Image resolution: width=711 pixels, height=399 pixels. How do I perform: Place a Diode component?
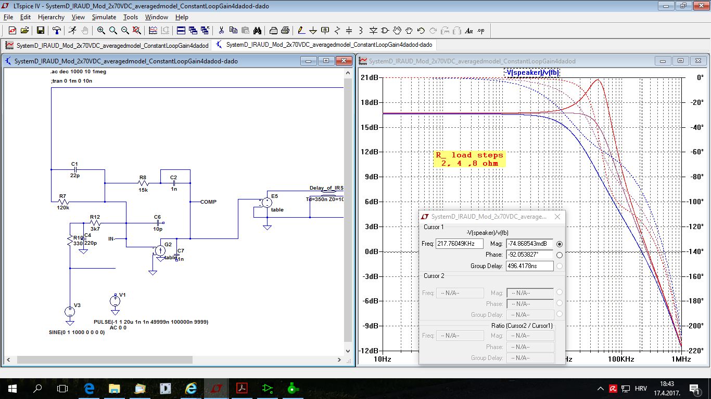click(373, 31)
